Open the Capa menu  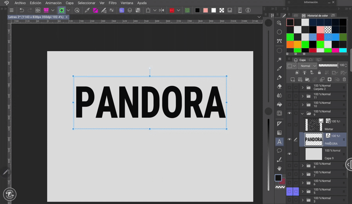(x=70, y=3)
